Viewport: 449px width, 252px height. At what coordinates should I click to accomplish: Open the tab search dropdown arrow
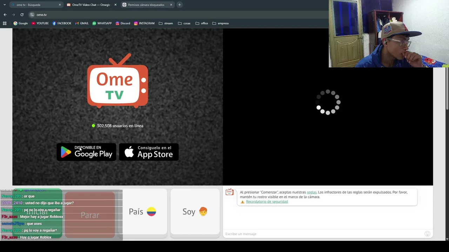(5, 5)
